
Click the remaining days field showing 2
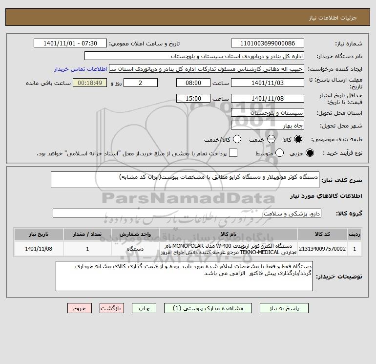[141, 83]
